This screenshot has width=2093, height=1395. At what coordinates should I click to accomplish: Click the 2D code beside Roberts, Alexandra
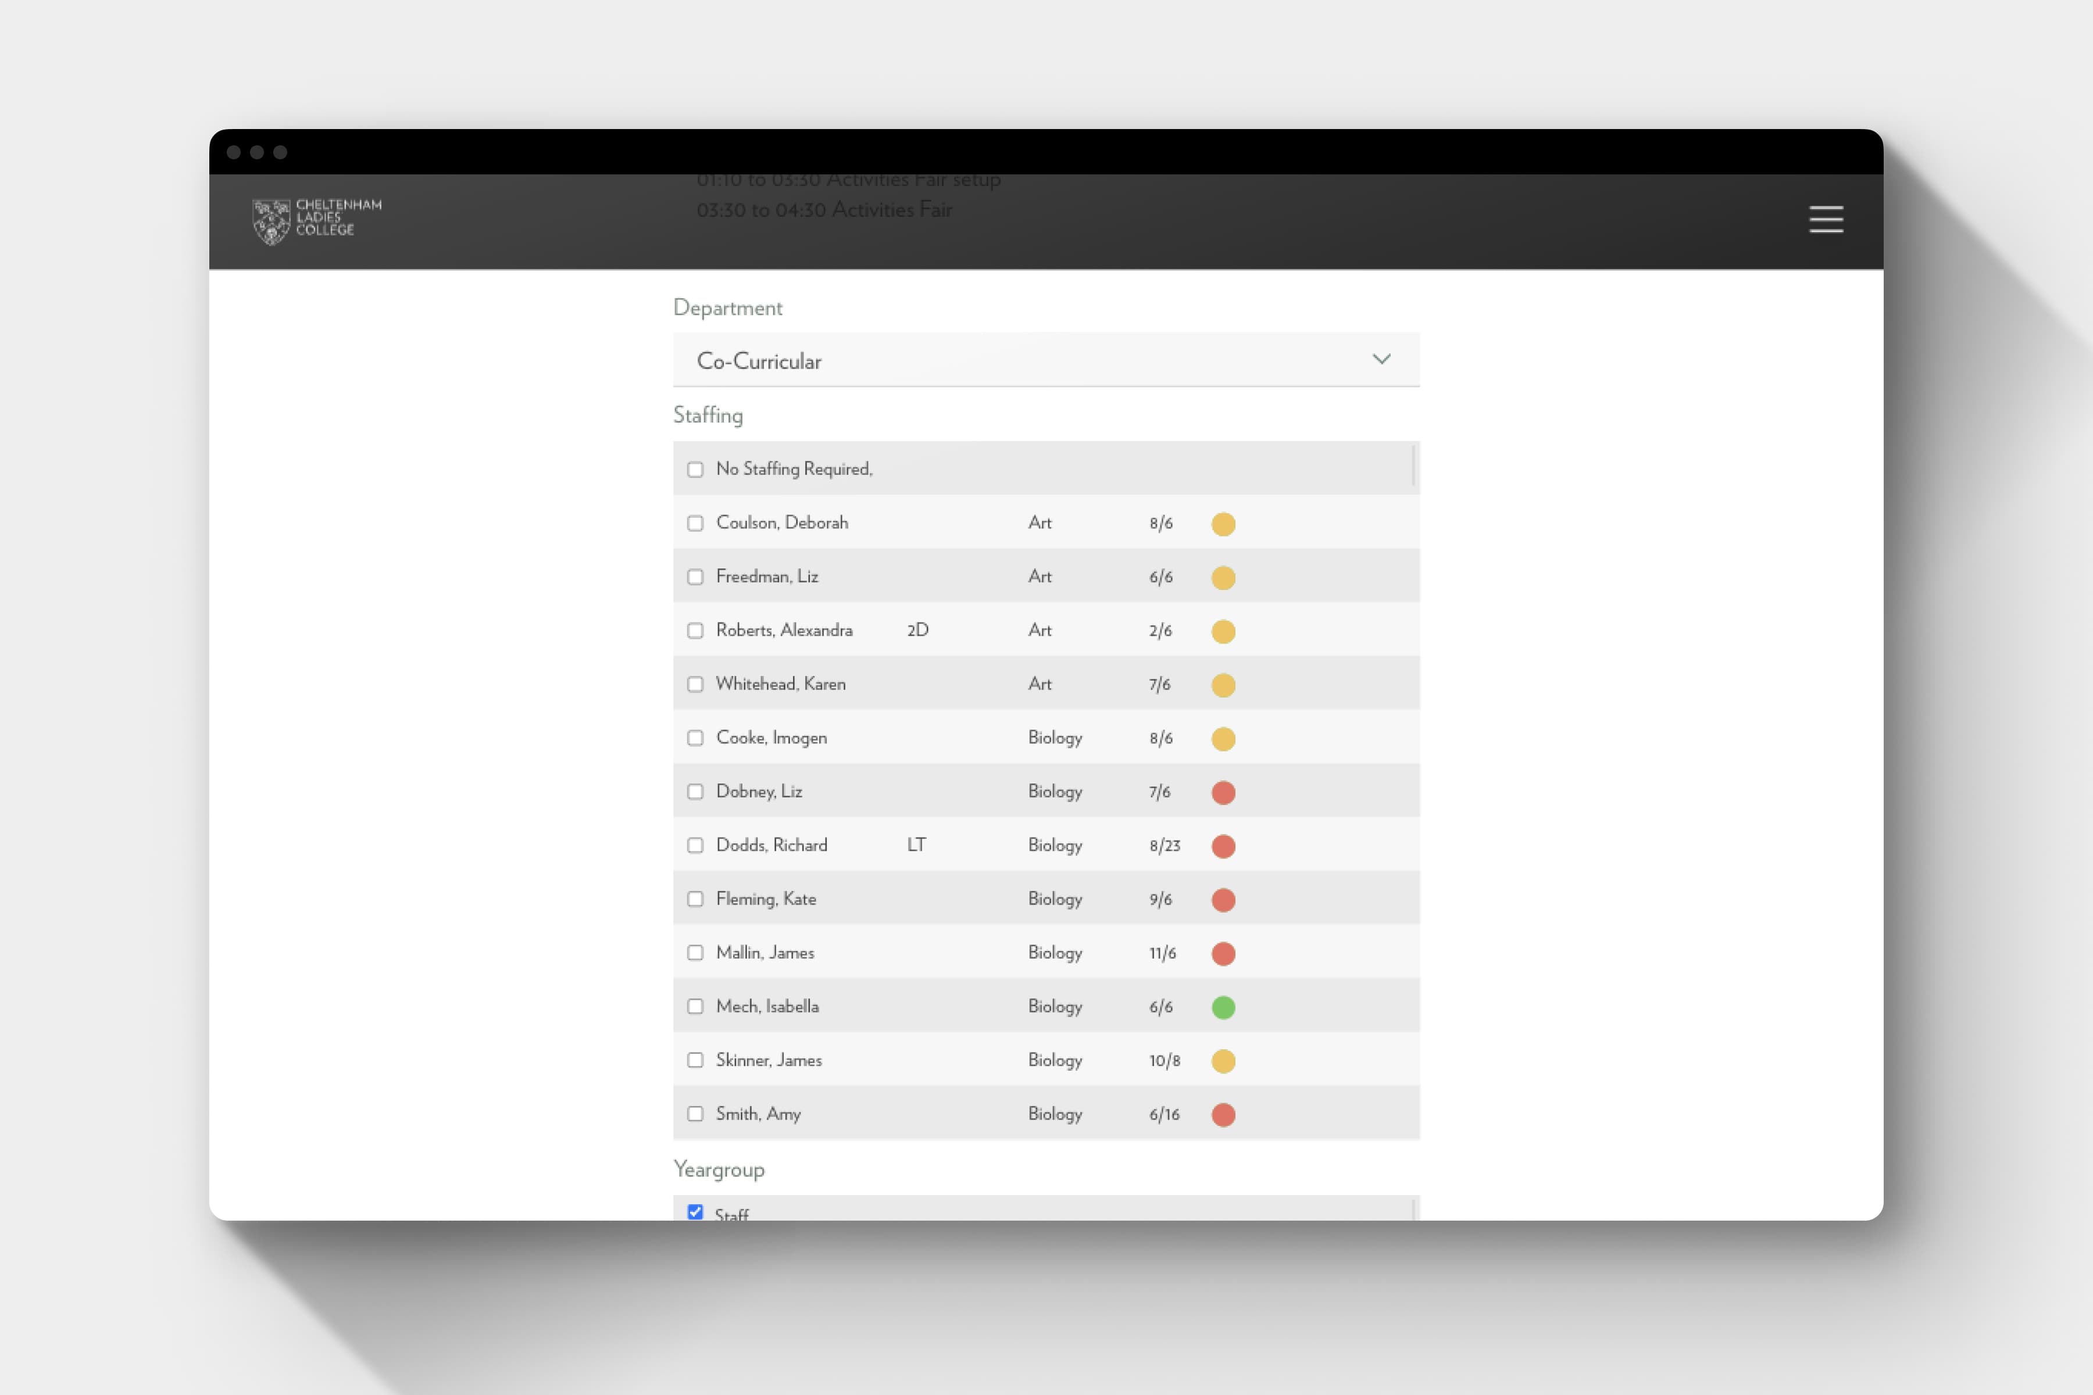[917, 631]
